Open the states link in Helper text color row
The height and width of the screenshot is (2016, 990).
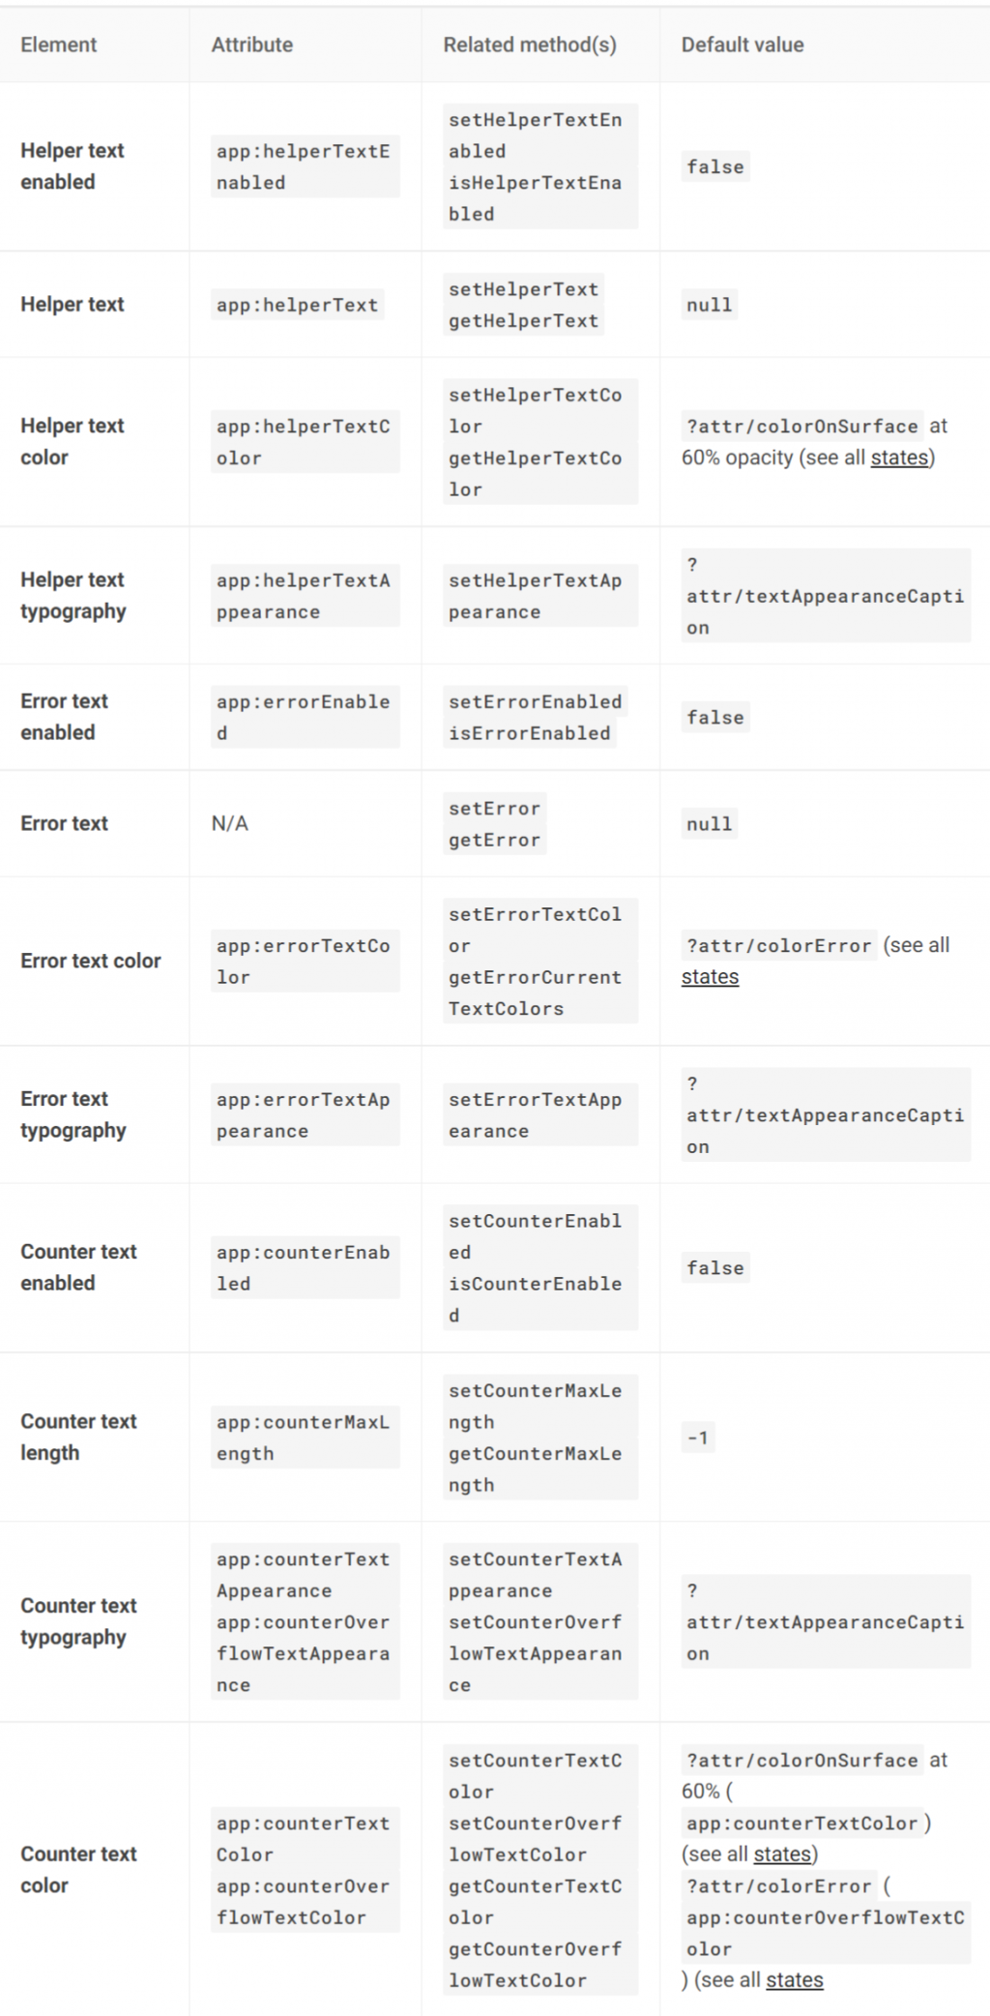[899, 458]
